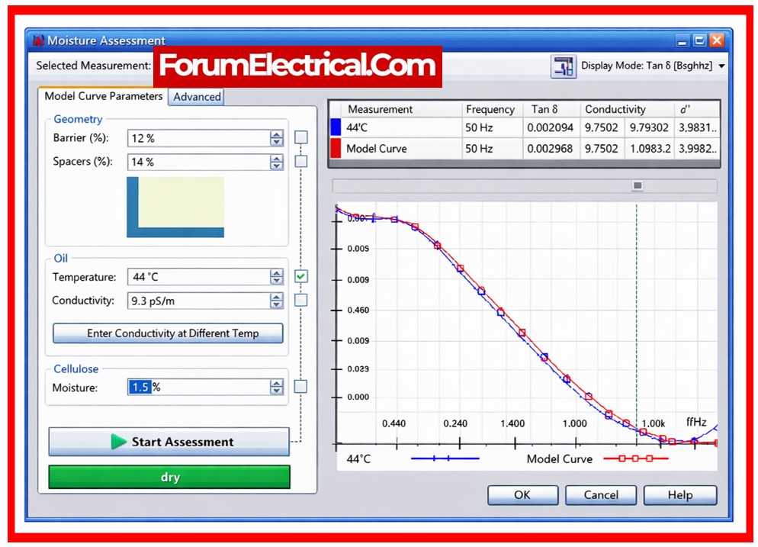
Task: Click the Display Mode chart icon
Action: (563, 66)
